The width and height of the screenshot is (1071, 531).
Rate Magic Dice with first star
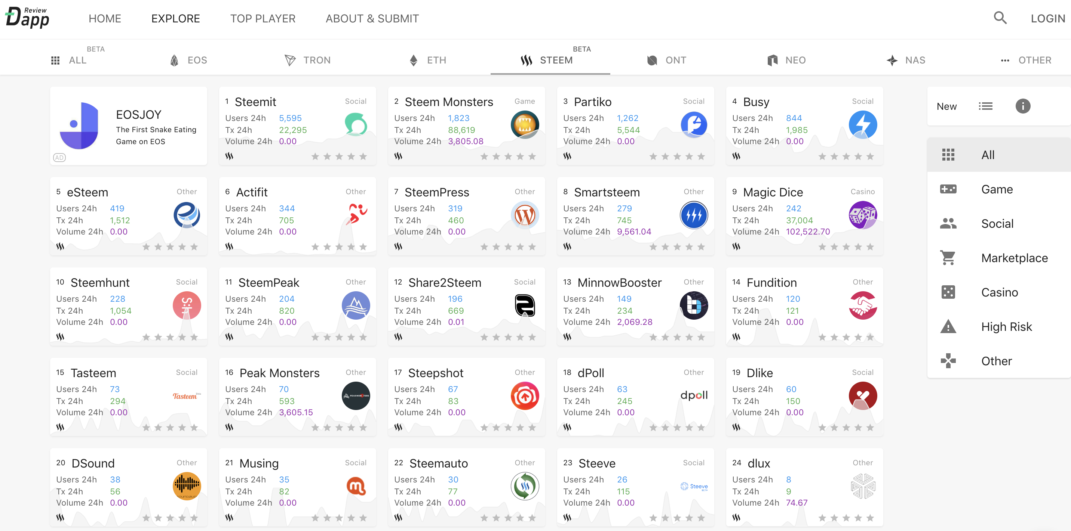(x=822, y=247)
